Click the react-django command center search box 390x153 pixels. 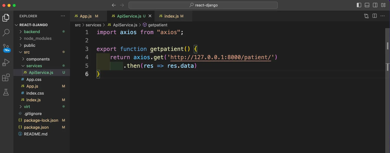pyautogui.click(x=203, y=5)
